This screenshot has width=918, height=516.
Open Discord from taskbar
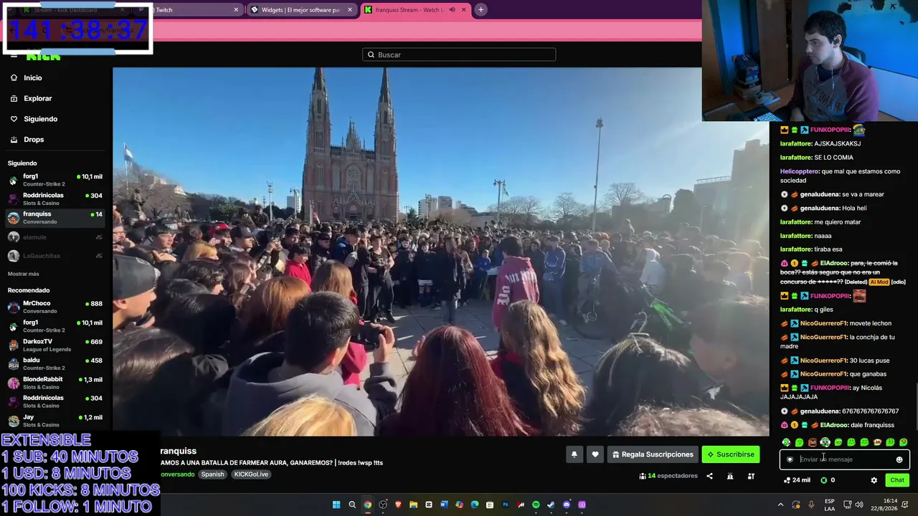(x=567, y=505)
